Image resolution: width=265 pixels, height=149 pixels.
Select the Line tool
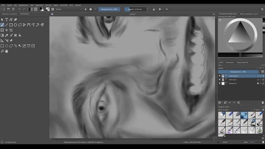(x=7, y=25)
